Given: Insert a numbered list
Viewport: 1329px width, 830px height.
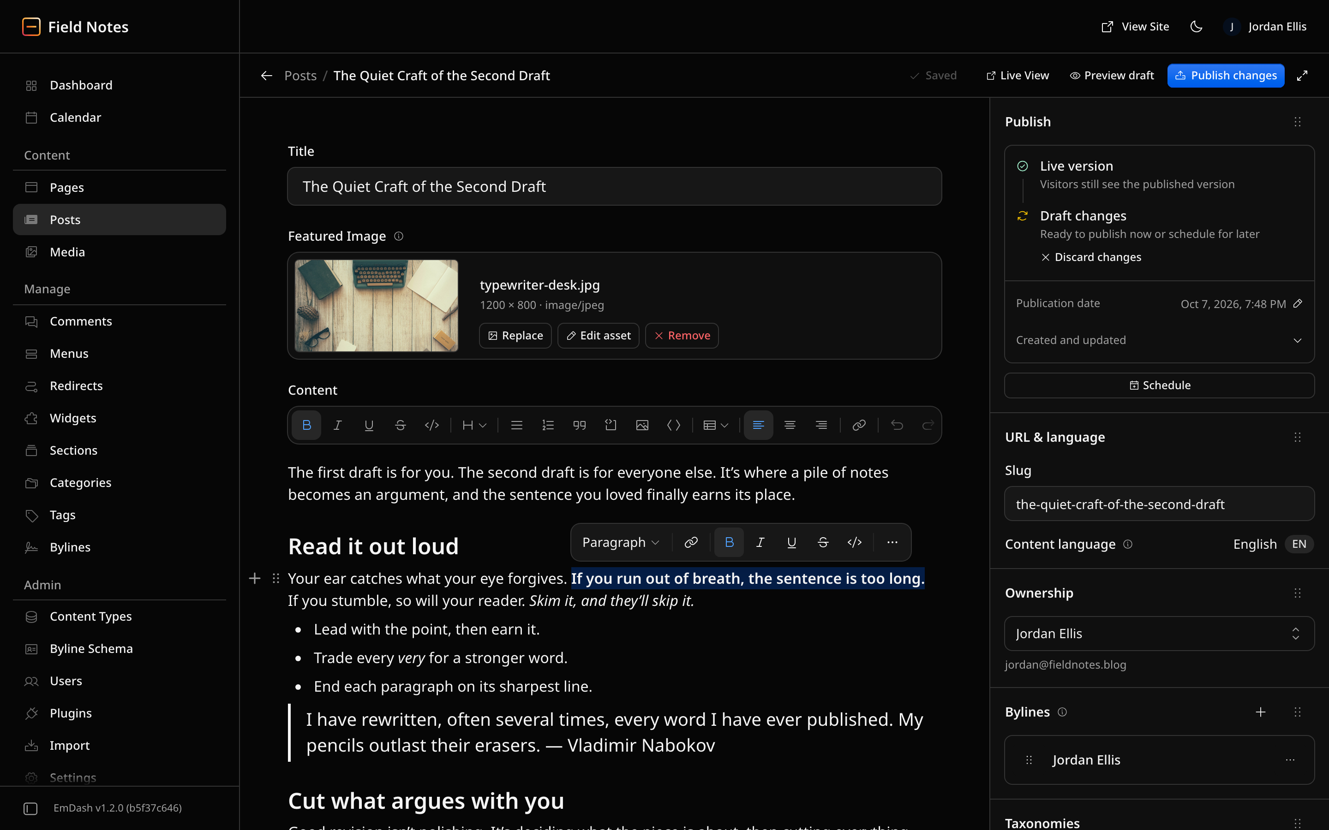Looking at the screenshot, I should pos(548,425).
